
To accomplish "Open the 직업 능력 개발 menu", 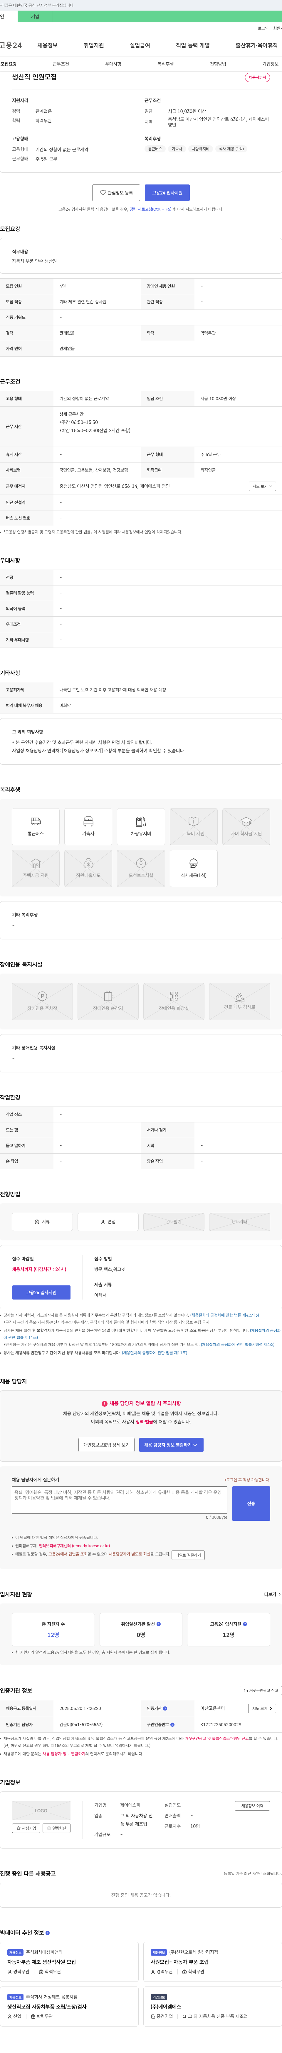I will pyautogui.click(x=193, y=45).
